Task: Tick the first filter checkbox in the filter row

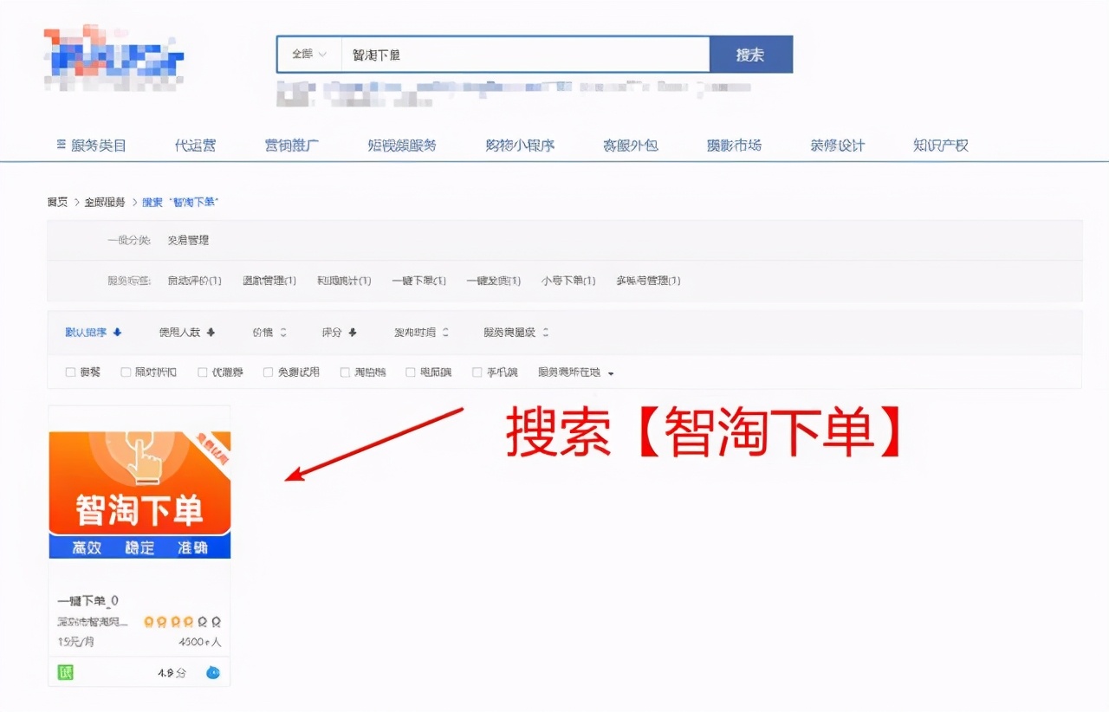Action: [69, 372]
